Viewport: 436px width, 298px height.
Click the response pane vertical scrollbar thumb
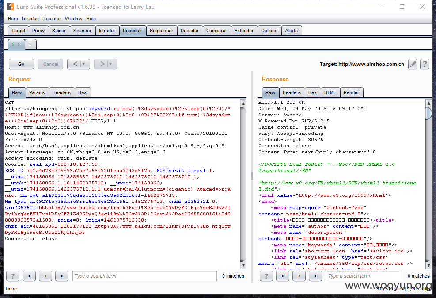428,113
